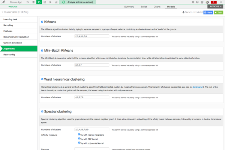Switch to the Charts tab

[x=157, y=7]
